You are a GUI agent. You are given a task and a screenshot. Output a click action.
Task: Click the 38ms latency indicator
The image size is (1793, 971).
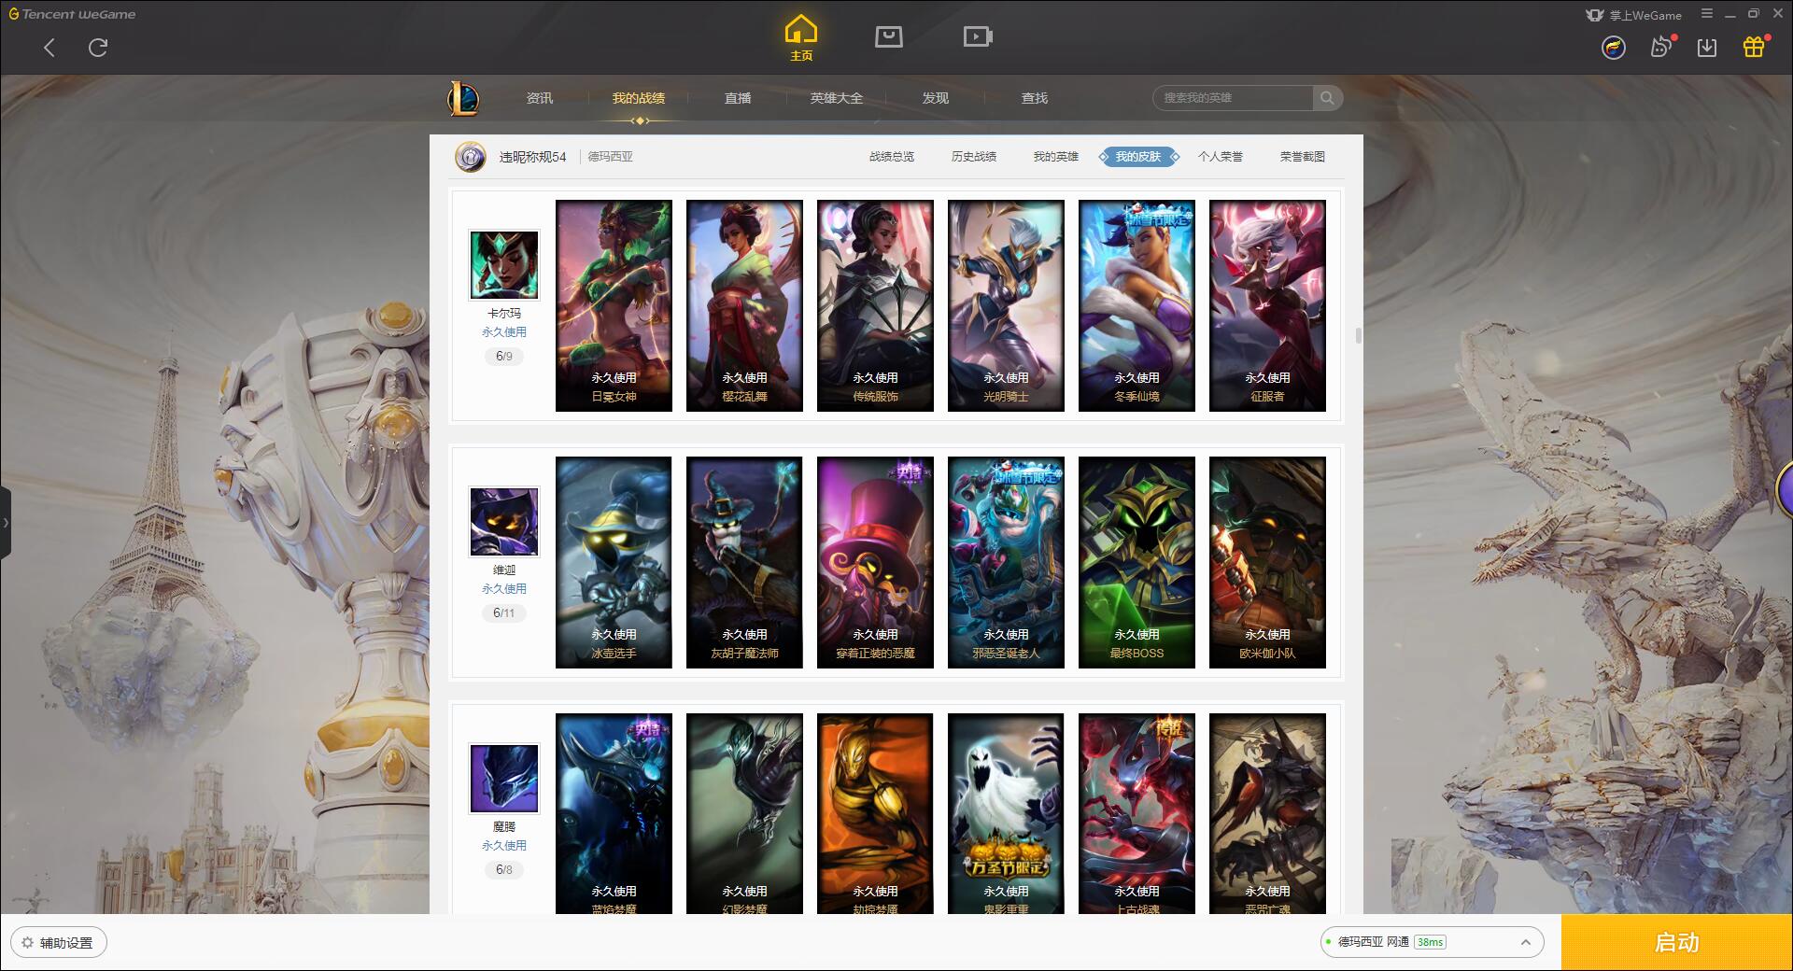coord(1430,943)
